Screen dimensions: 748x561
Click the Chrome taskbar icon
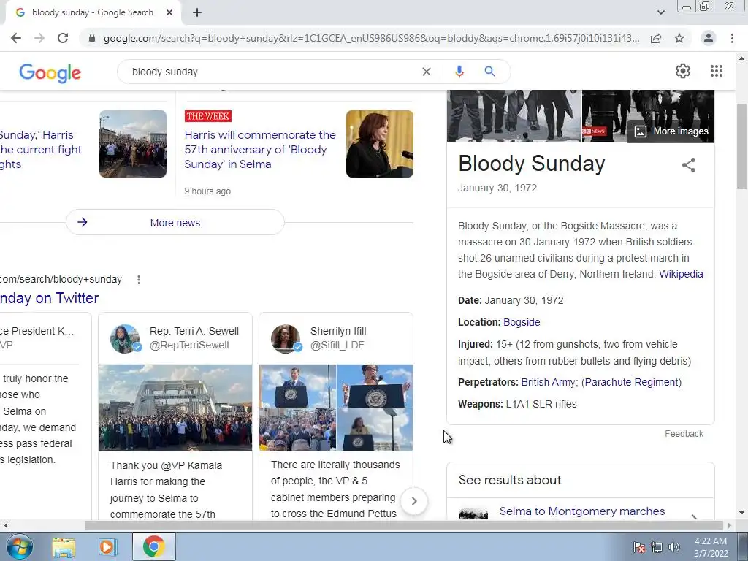153,546
